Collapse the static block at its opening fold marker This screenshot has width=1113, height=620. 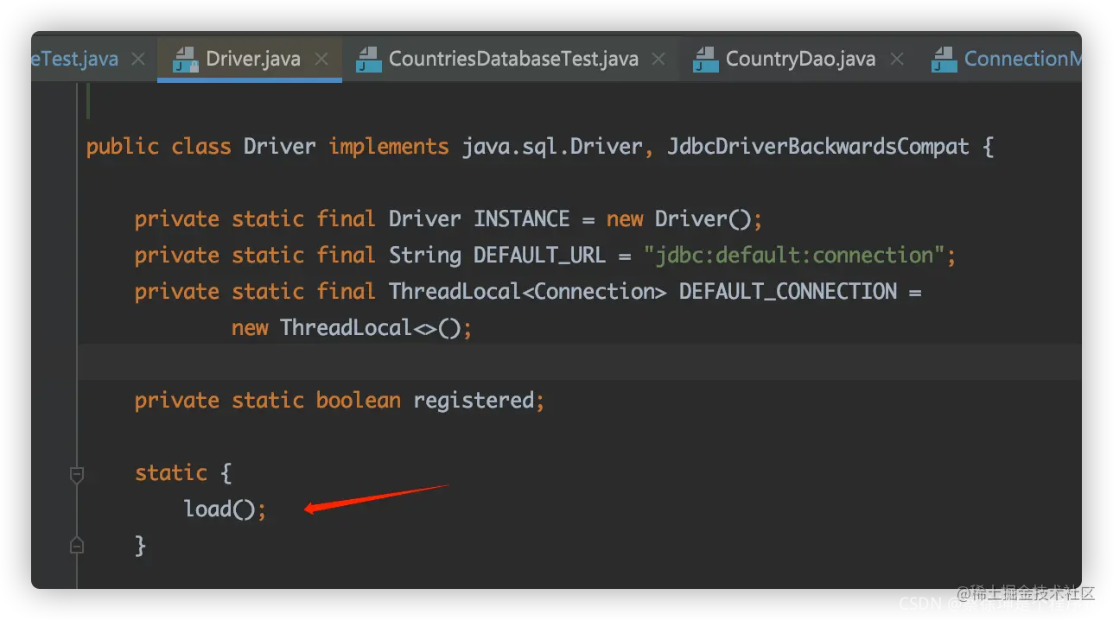click(x=77, y=474)
